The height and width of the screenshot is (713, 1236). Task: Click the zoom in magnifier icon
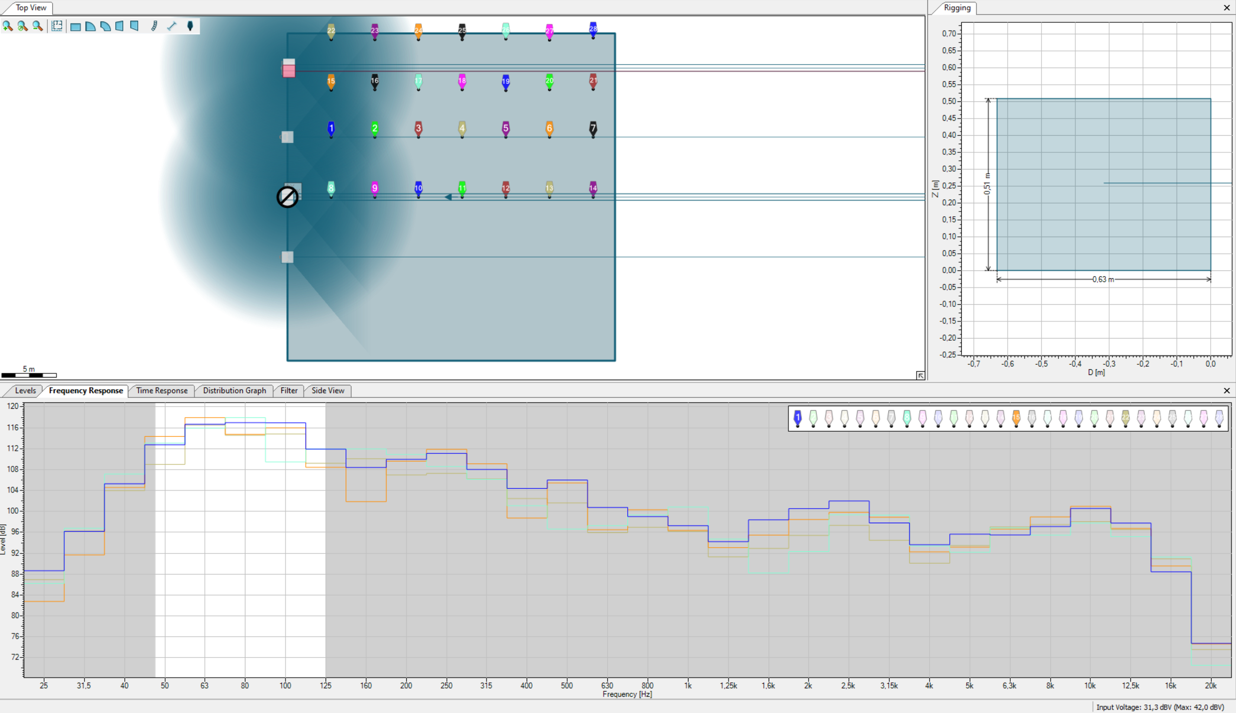[7, 26]
